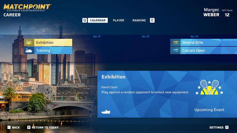The image size is (237, 133).
Task: Open the Player tab
Action: pyautogui.click(x=118, y=20)
